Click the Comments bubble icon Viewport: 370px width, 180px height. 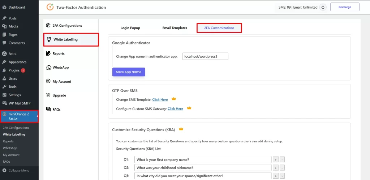point(4,43)
